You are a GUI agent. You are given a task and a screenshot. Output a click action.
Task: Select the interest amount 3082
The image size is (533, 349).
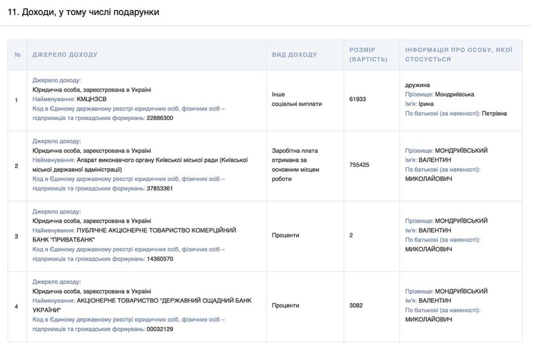[x=356, y=305]
